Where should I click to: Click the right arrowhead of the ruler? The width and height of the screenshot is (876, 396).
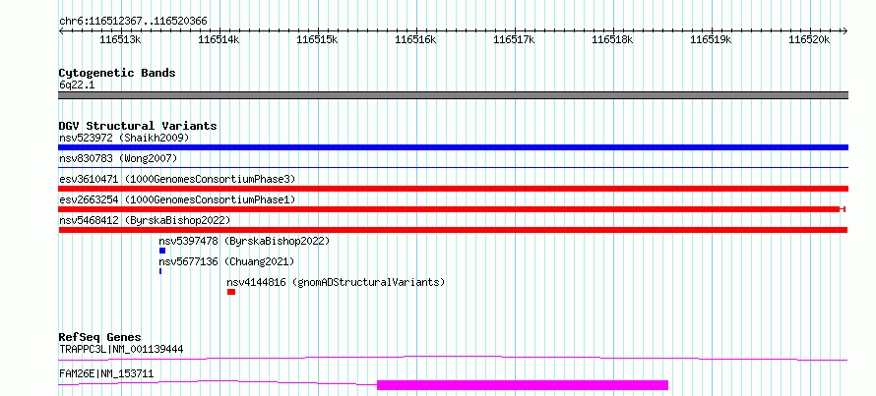pyautogui.click(x=845, y=30)
